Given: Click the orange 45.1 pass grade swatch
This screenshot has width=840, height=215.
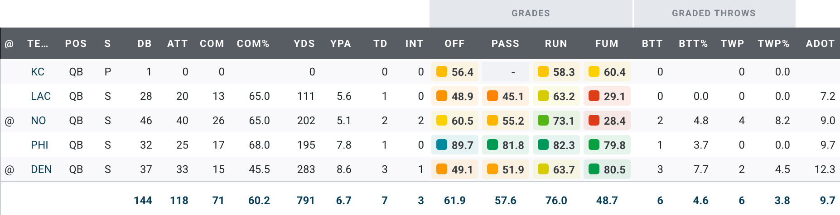Looking at the screenshot, I should coord(492,96).
